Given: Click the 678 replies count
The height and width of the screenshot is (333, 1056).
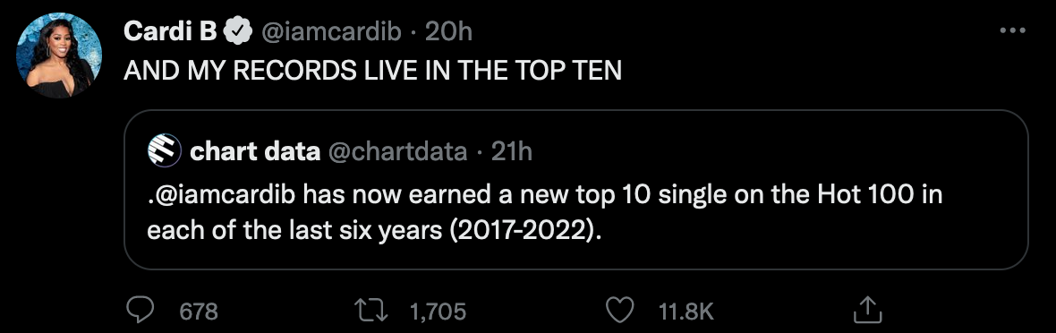Looking at the screenshot, I should click(199, 312).
